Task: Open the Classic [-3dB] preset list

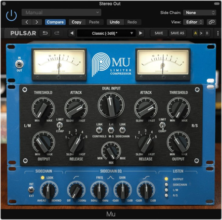Action: (106, 33)
